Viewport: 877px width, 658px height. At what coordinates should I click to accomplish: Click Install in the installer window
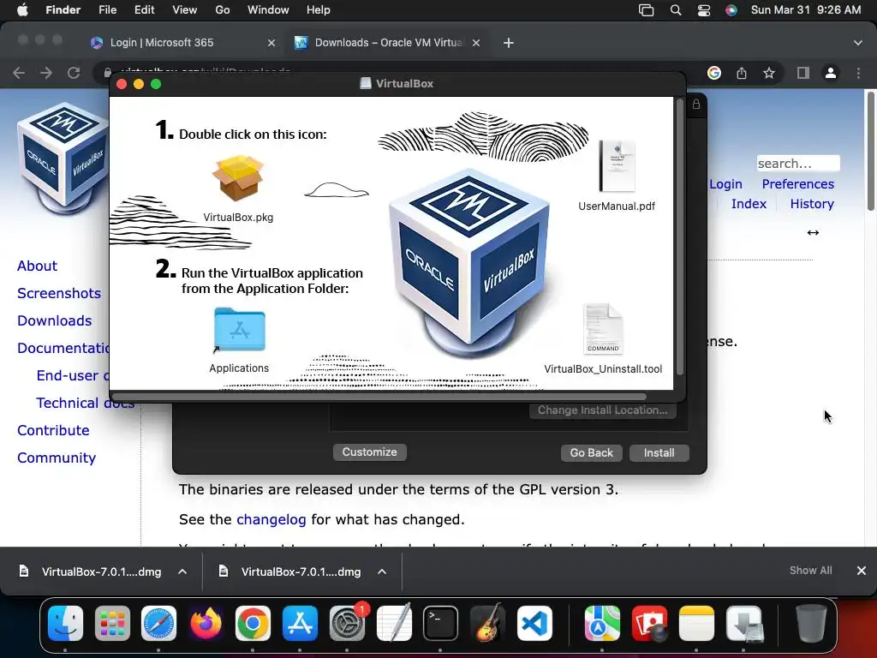coord(659,452)
